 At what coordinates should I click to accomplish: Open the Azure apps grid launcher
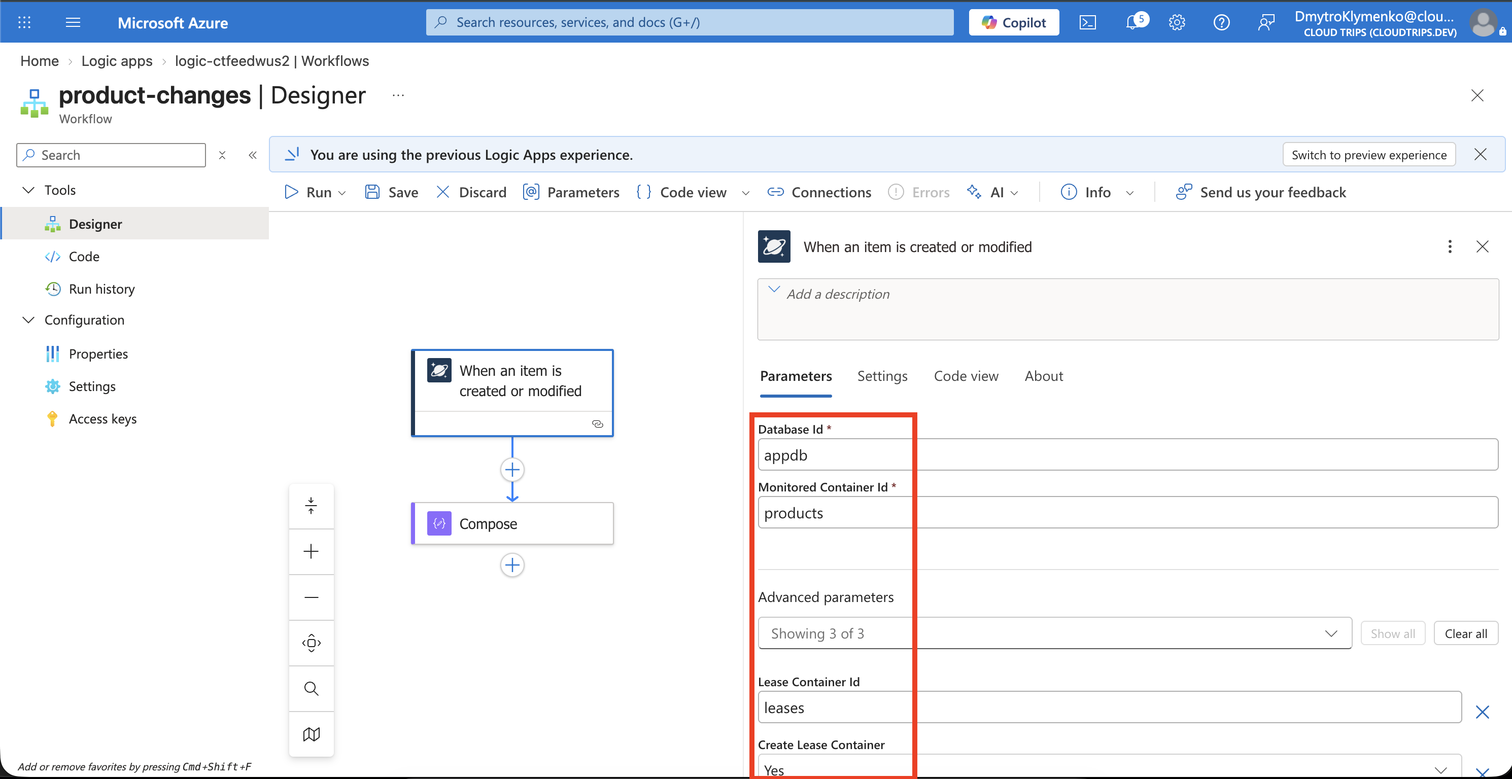pos(24,22)
